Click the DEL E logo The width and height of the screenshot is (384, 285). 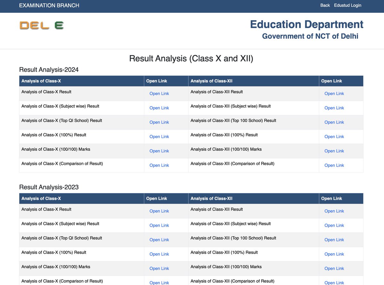click(x=42, y=25)
